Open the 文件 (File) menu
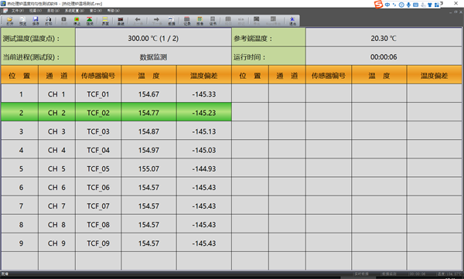This screenshot has height=279, width=464. tap(18, 11)
